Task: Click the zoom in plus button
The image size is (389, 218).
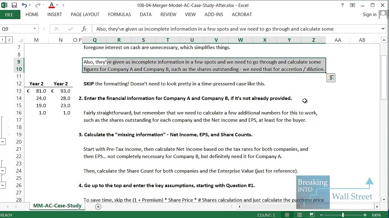Action: pos(365,215)
